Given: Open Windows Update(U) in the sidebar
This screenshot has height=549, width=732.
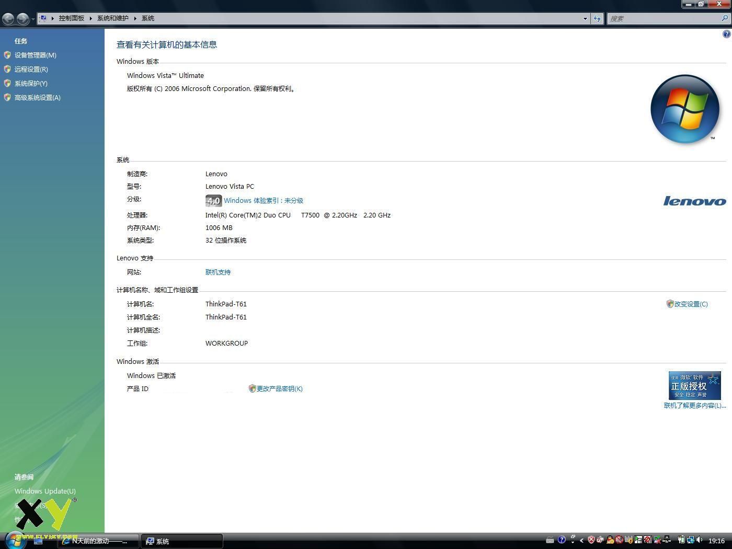Looking at the screenshot, I should (45, 491).
